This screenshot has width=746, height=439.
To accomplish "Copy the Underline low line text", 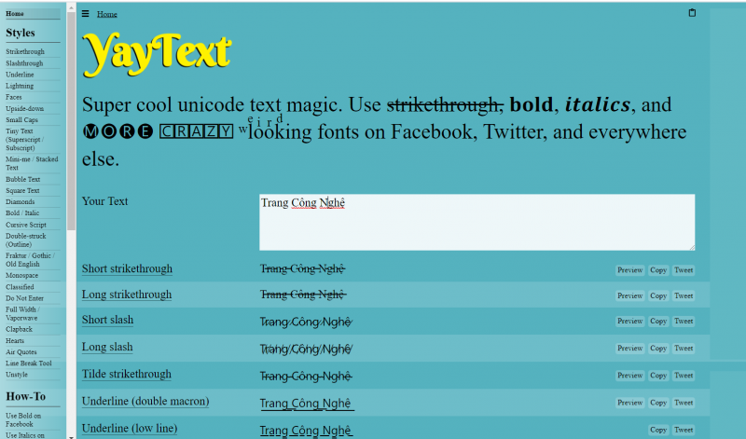I will pyautogui.click(x=658, y=430).
